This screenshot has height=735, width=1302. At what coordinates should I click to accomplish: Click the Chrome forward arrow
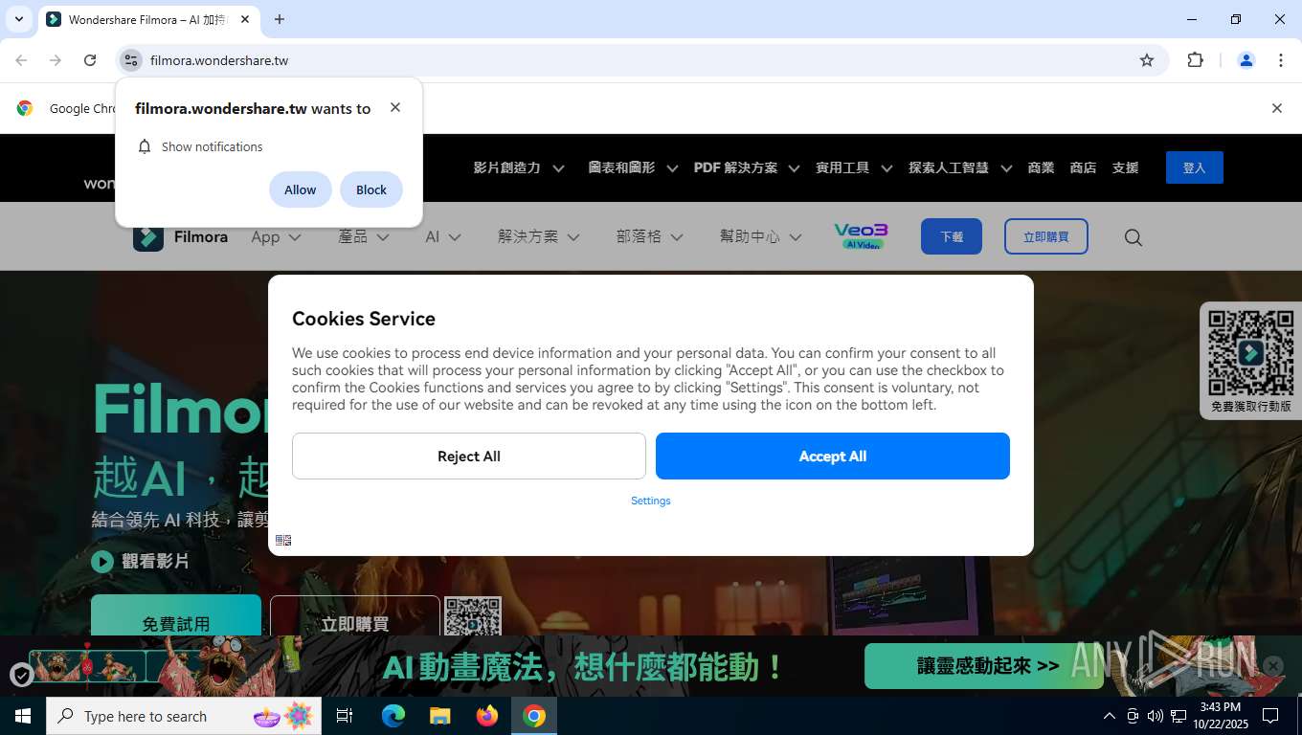56,60
